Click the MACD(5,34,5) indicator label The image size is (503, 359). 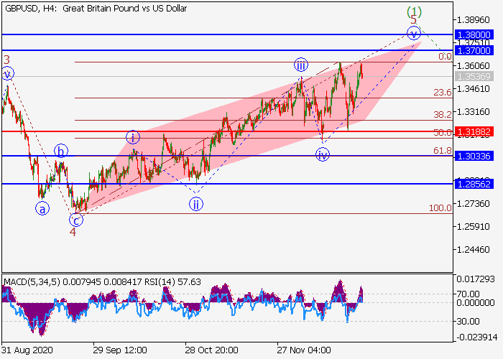pyautogui.click(x=32, y=282)
